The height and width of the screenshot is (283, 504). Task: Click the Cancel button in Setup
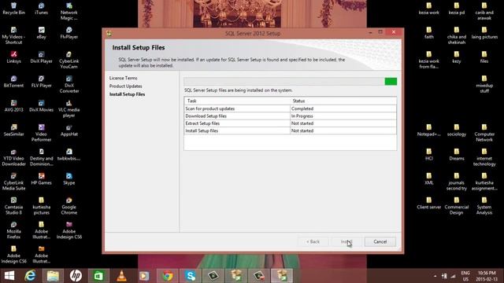point(380,241)
